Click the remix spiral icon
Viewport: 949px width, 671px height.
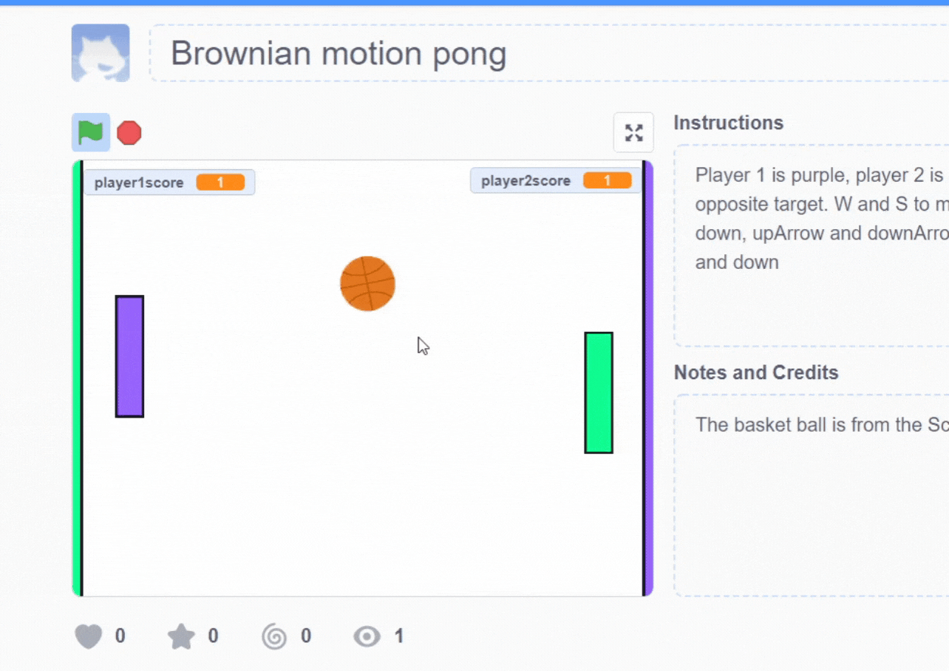pos(274,636)
